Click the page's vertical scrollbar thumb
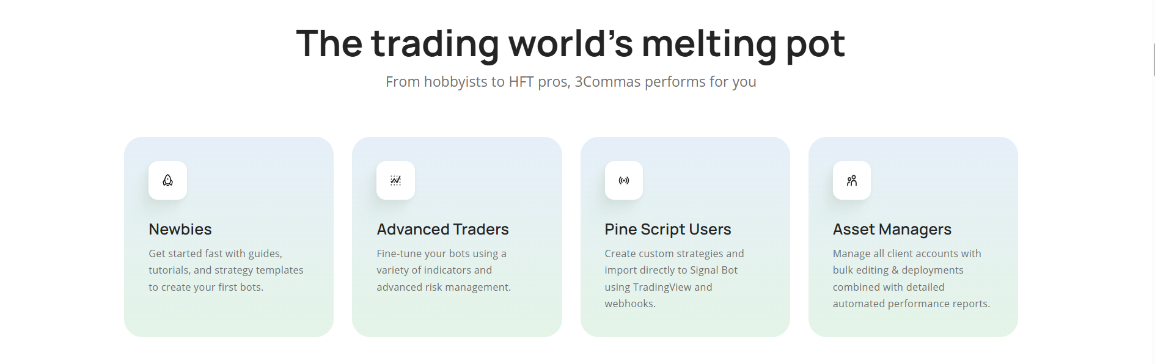This screenshot has width=1155, height=364. pos(1154,60)
